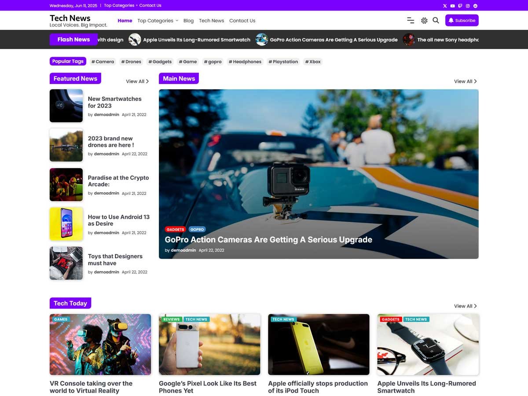Click TECH NEWS badge on iPod card
This screenshot has height=396, width=528.
click(x=283, y=319)
